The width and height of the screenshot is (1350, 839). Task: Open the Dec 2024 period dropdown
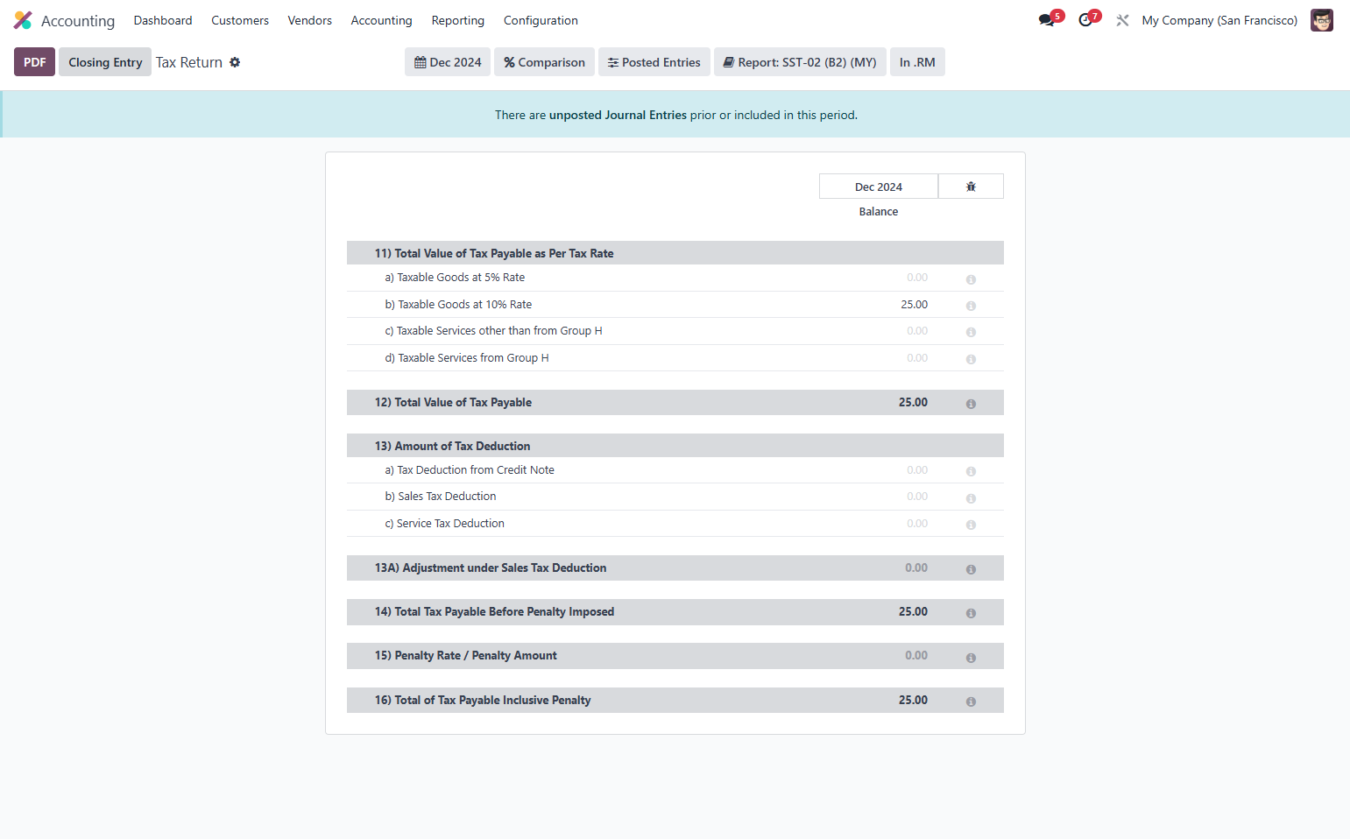tap(448, 62)
